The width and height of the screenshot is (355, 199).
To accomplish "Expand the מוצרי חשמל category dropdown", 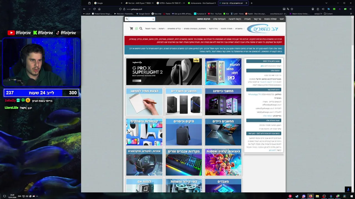I will coord(150,28).
